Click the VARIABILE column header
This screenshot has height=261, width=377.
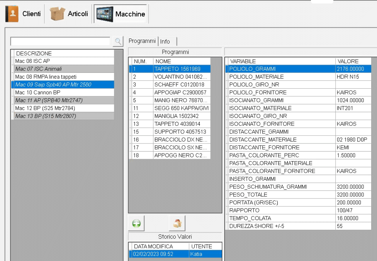pos(280,61)
